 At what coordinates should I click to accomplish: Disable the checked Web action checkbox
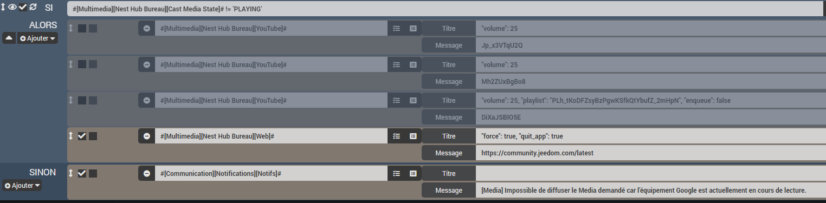pos(82,136)
